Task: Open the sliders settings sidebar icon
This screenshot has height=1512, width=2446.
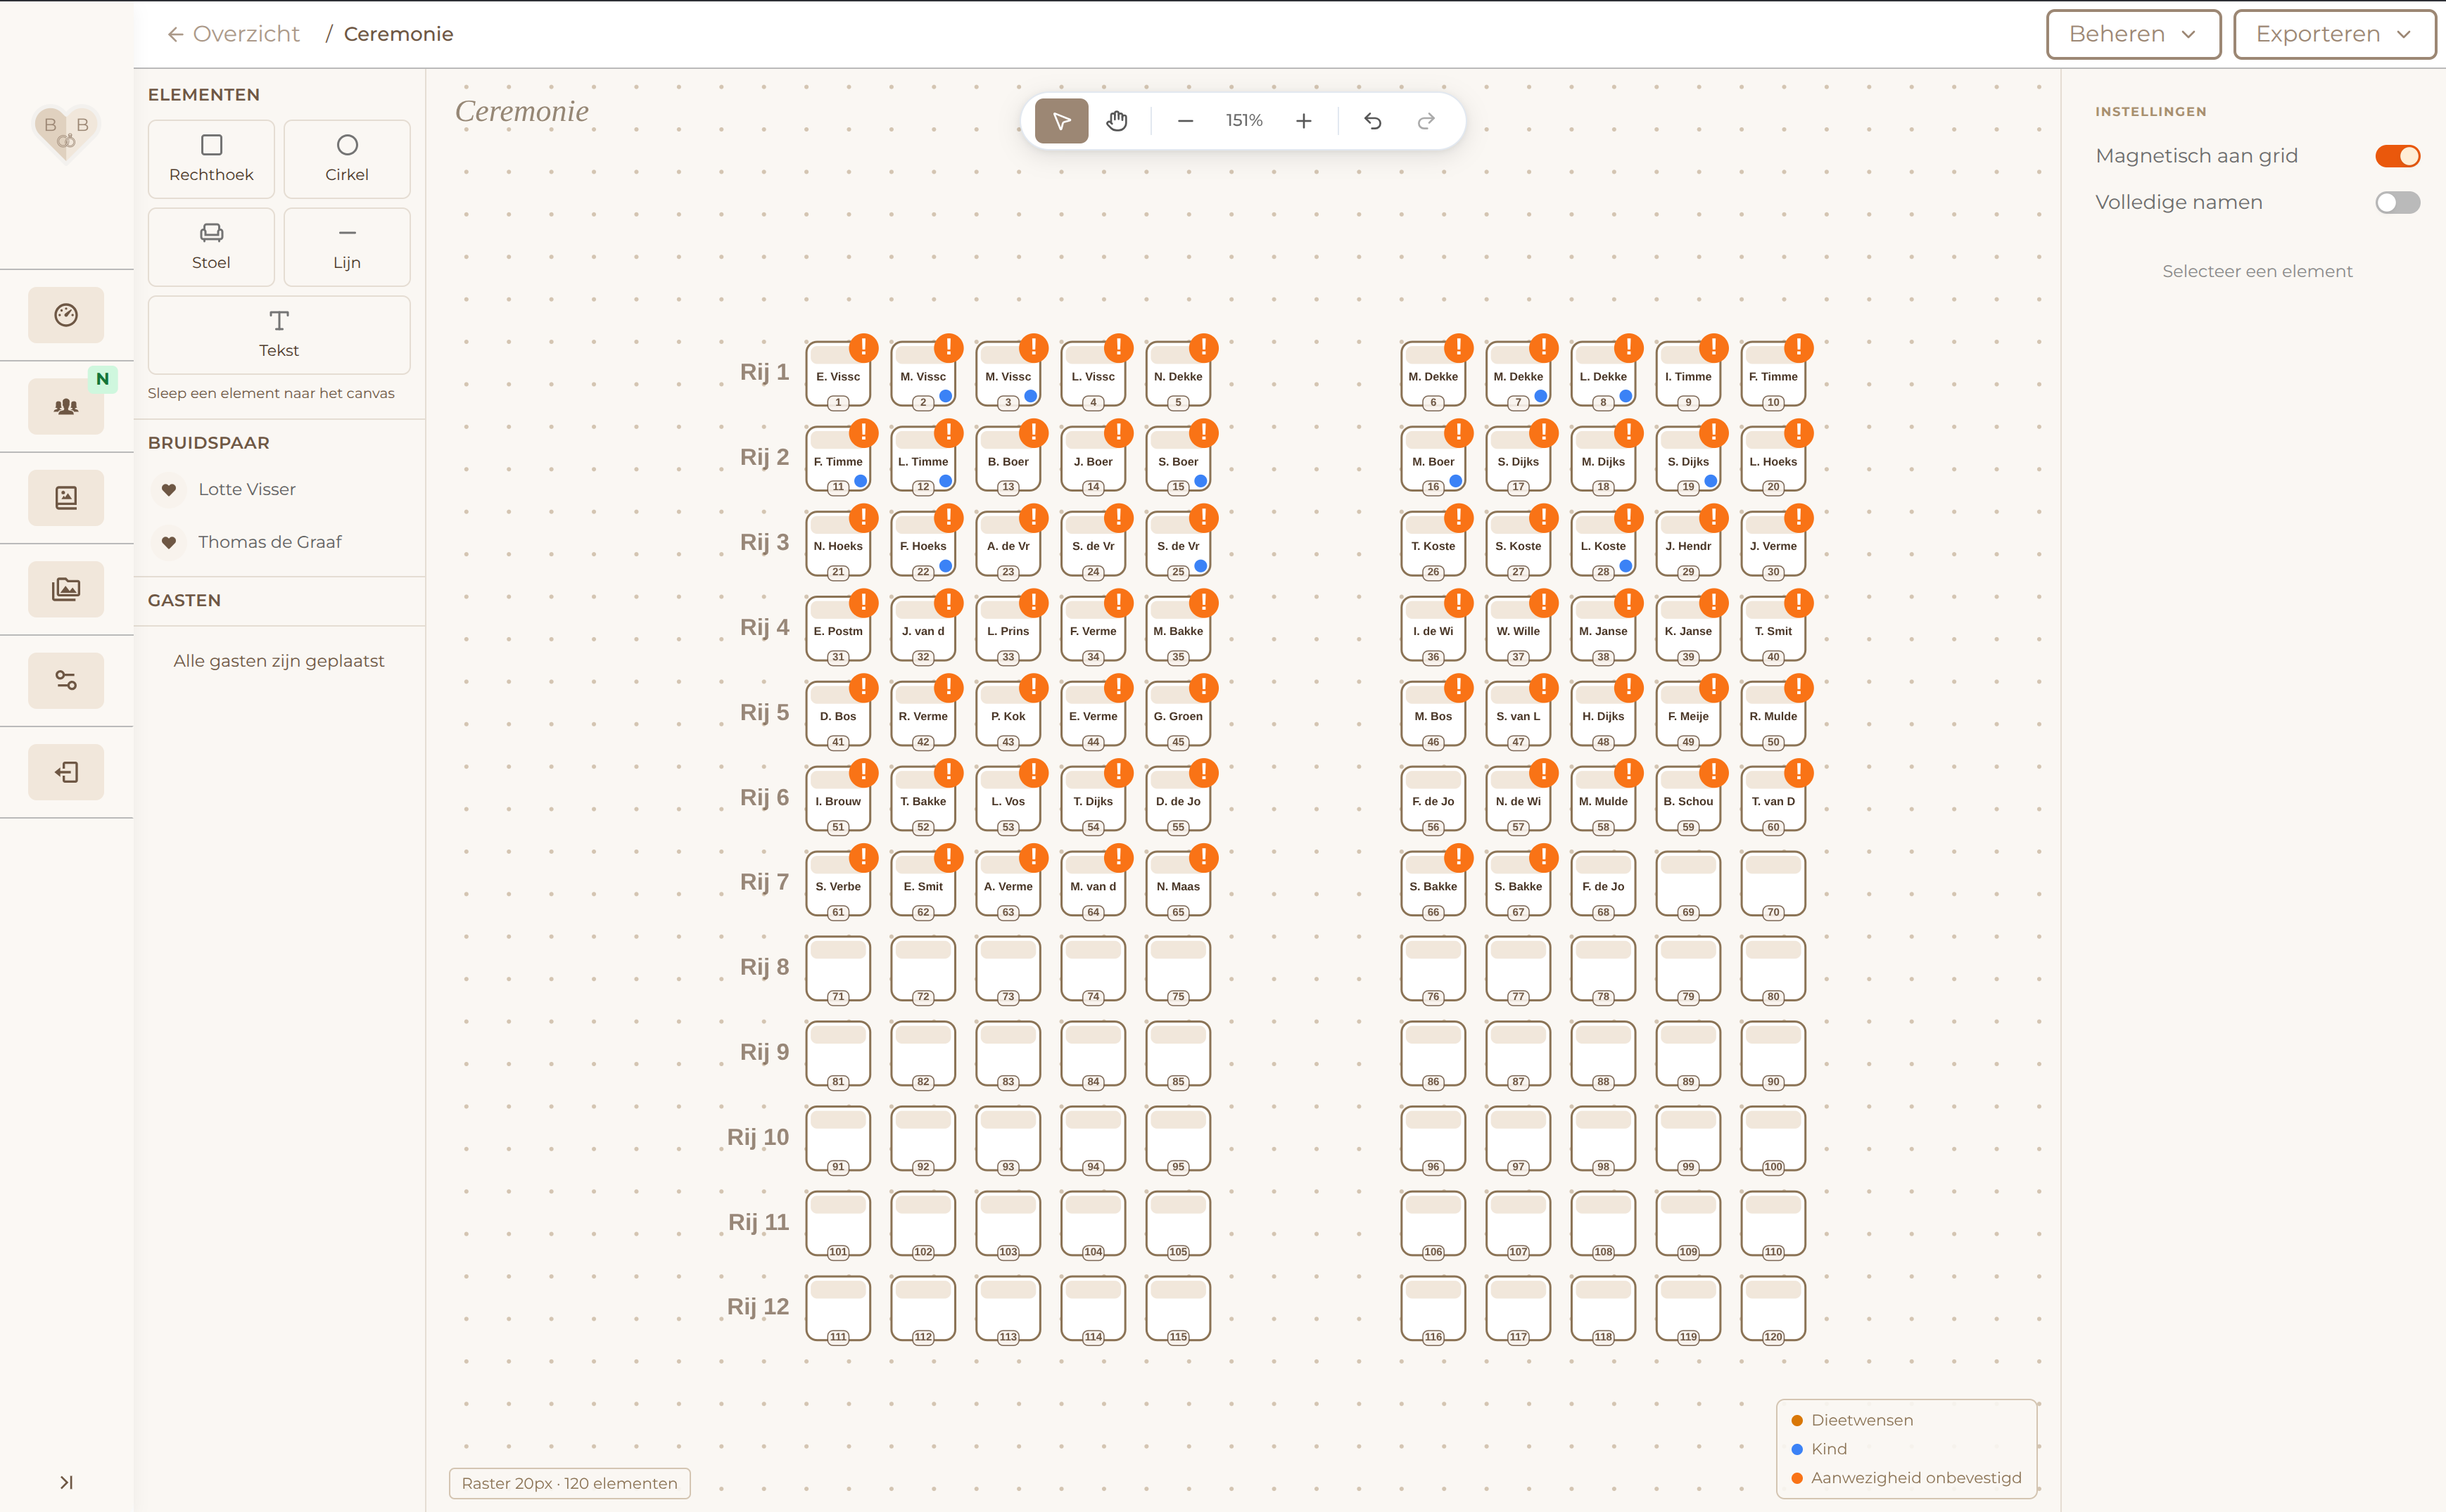Action: (66, 681)
